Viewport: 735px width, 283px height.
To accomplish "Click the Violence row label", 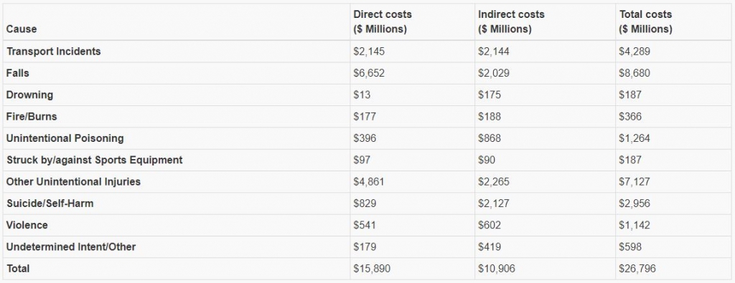I will tap(27, 225).
